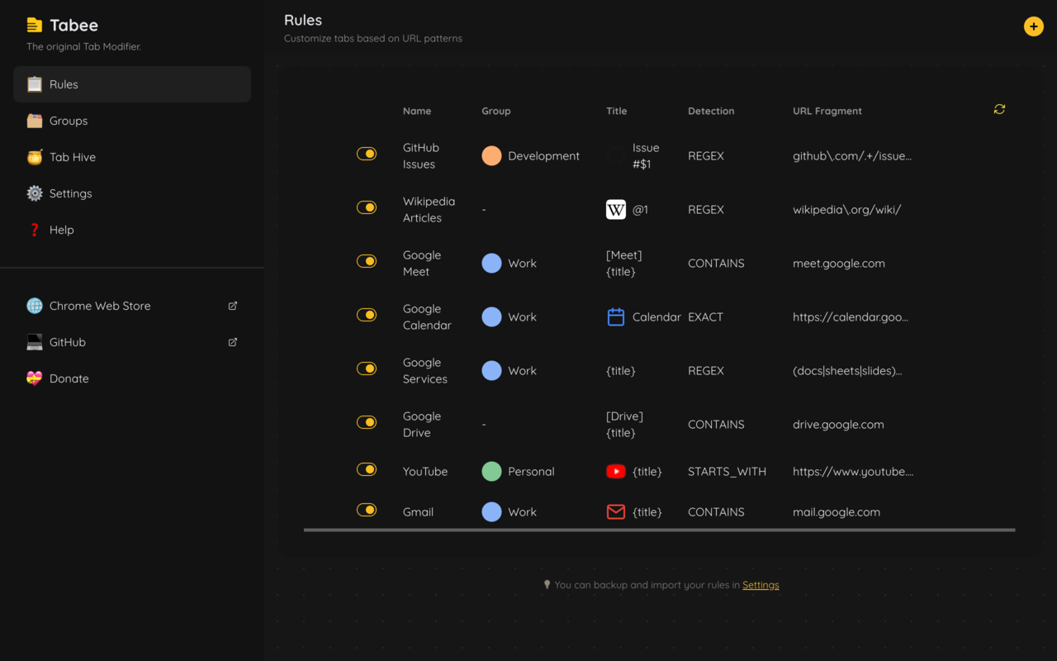1057x661 pixels.
Task: Click the (docs|sheets|slides) URL fragment
Action: click(x=847, y=370)
